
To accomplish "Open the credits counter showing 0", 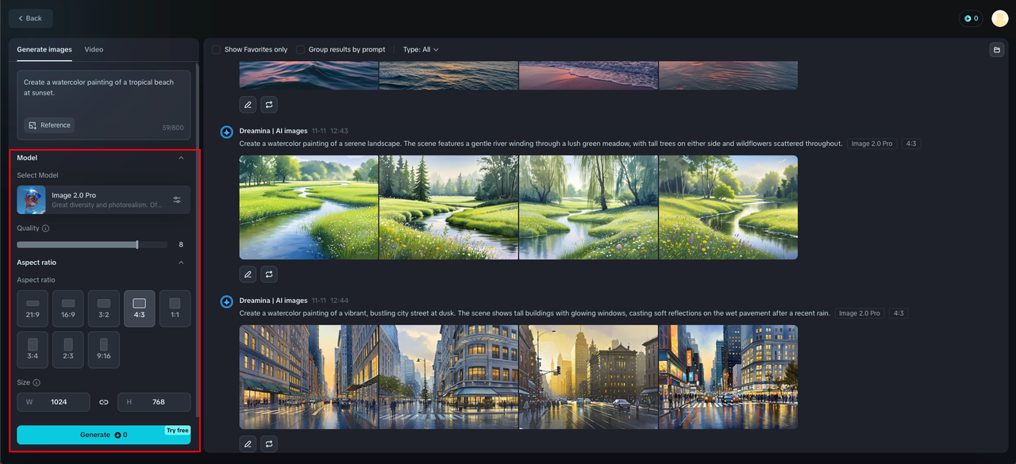I will 971,18.
